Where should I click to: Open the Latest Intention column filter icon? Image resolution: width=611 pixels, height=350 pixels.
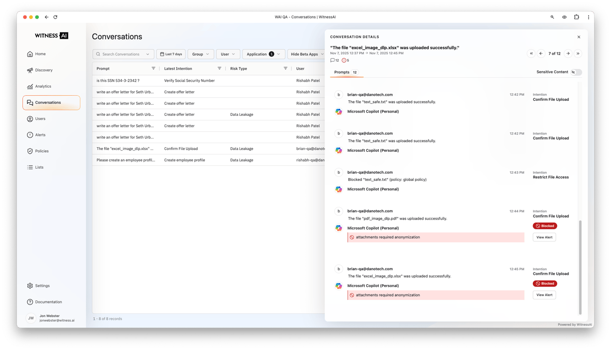(x=219, y=68)
